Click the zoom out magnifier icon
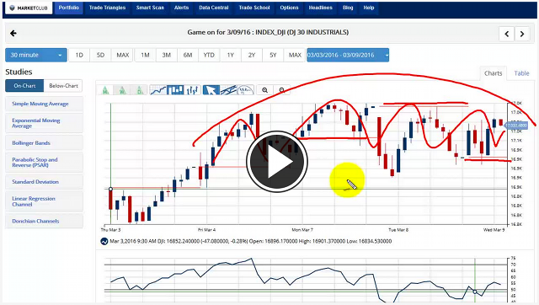539x305 pixels. click(282, 90)
